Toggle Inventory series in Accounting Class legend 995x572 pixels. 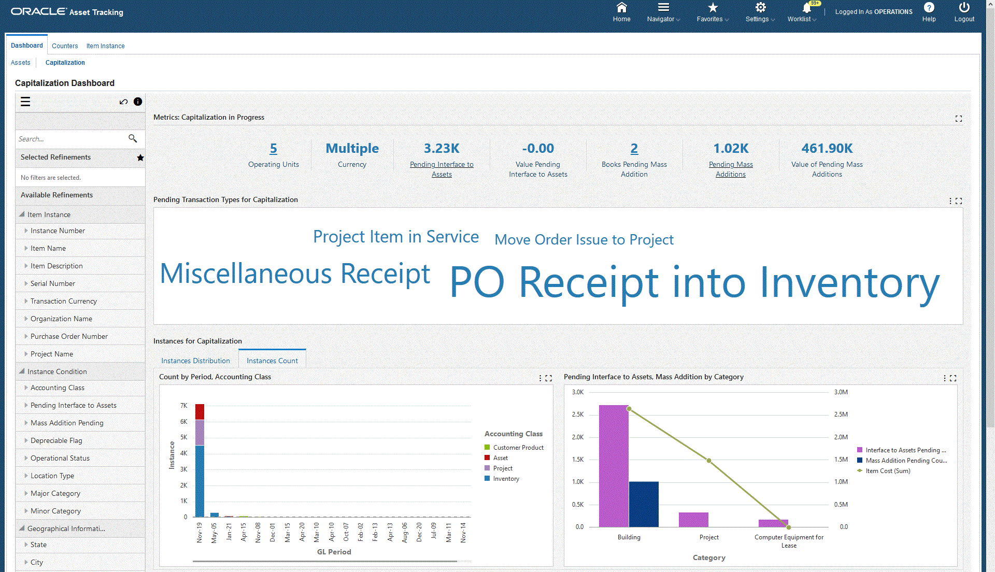[x=506, y=479]
